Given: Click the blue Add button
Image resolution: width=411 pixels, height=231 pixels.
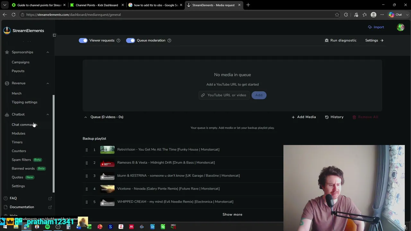Looking at the screenshot, I should (x=259, y=95).
